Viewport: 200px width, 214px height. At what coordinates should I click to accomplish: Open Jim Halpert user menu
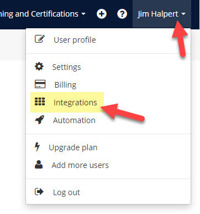(x=162, y=14)
